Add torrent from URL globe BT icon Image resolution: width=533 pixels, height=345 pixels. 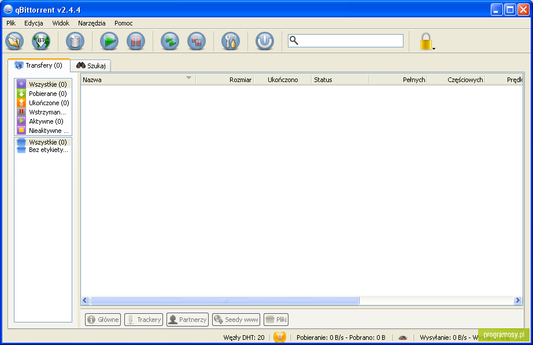pos(41,41)
